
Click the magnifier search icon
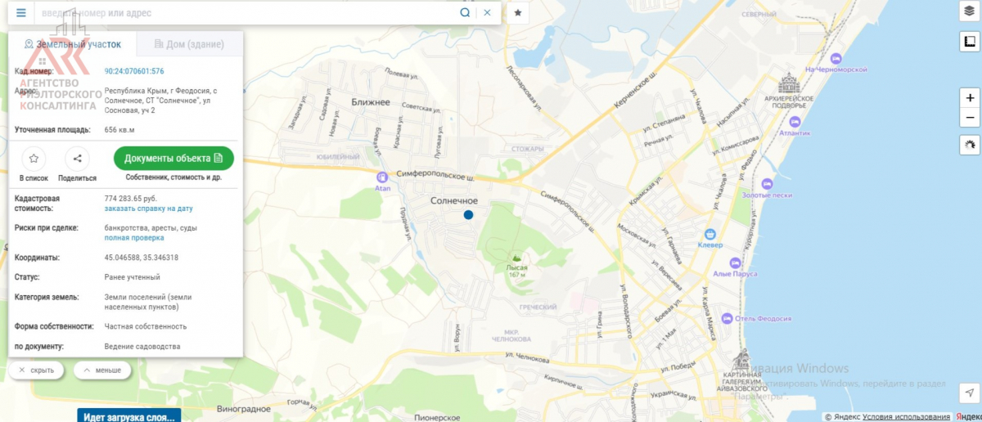point(465,13)
